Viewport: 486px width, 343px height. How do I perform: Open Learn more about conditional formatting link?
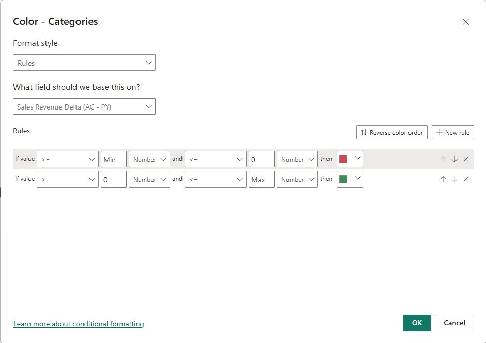point(79,324)
